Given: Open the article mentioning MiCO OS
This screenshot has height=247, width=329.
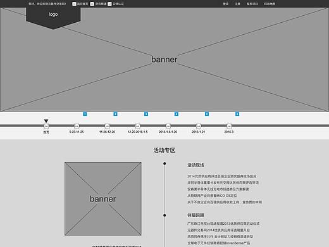Looking at the screenshot, I should coord(212,196).
